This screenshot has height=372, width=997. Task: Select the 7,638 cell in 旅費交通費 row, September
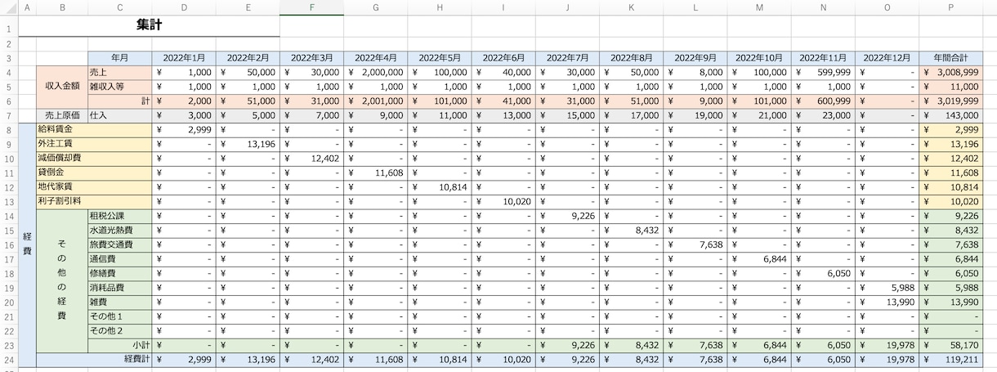[x=695, y=244]
